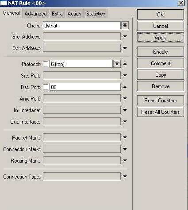Switch to the Action tab
Viewport: 188px width, 210px height.
(x=74, y=14)
